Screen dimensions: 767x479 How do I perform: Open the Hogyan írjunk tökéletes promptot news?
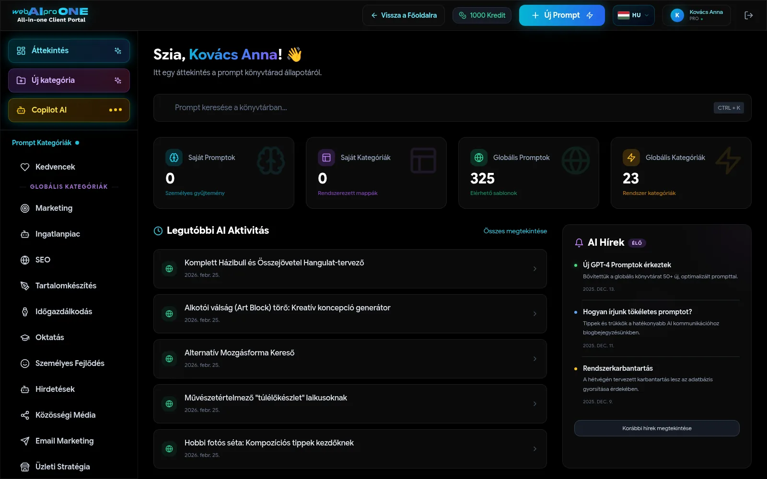point(657,329)
